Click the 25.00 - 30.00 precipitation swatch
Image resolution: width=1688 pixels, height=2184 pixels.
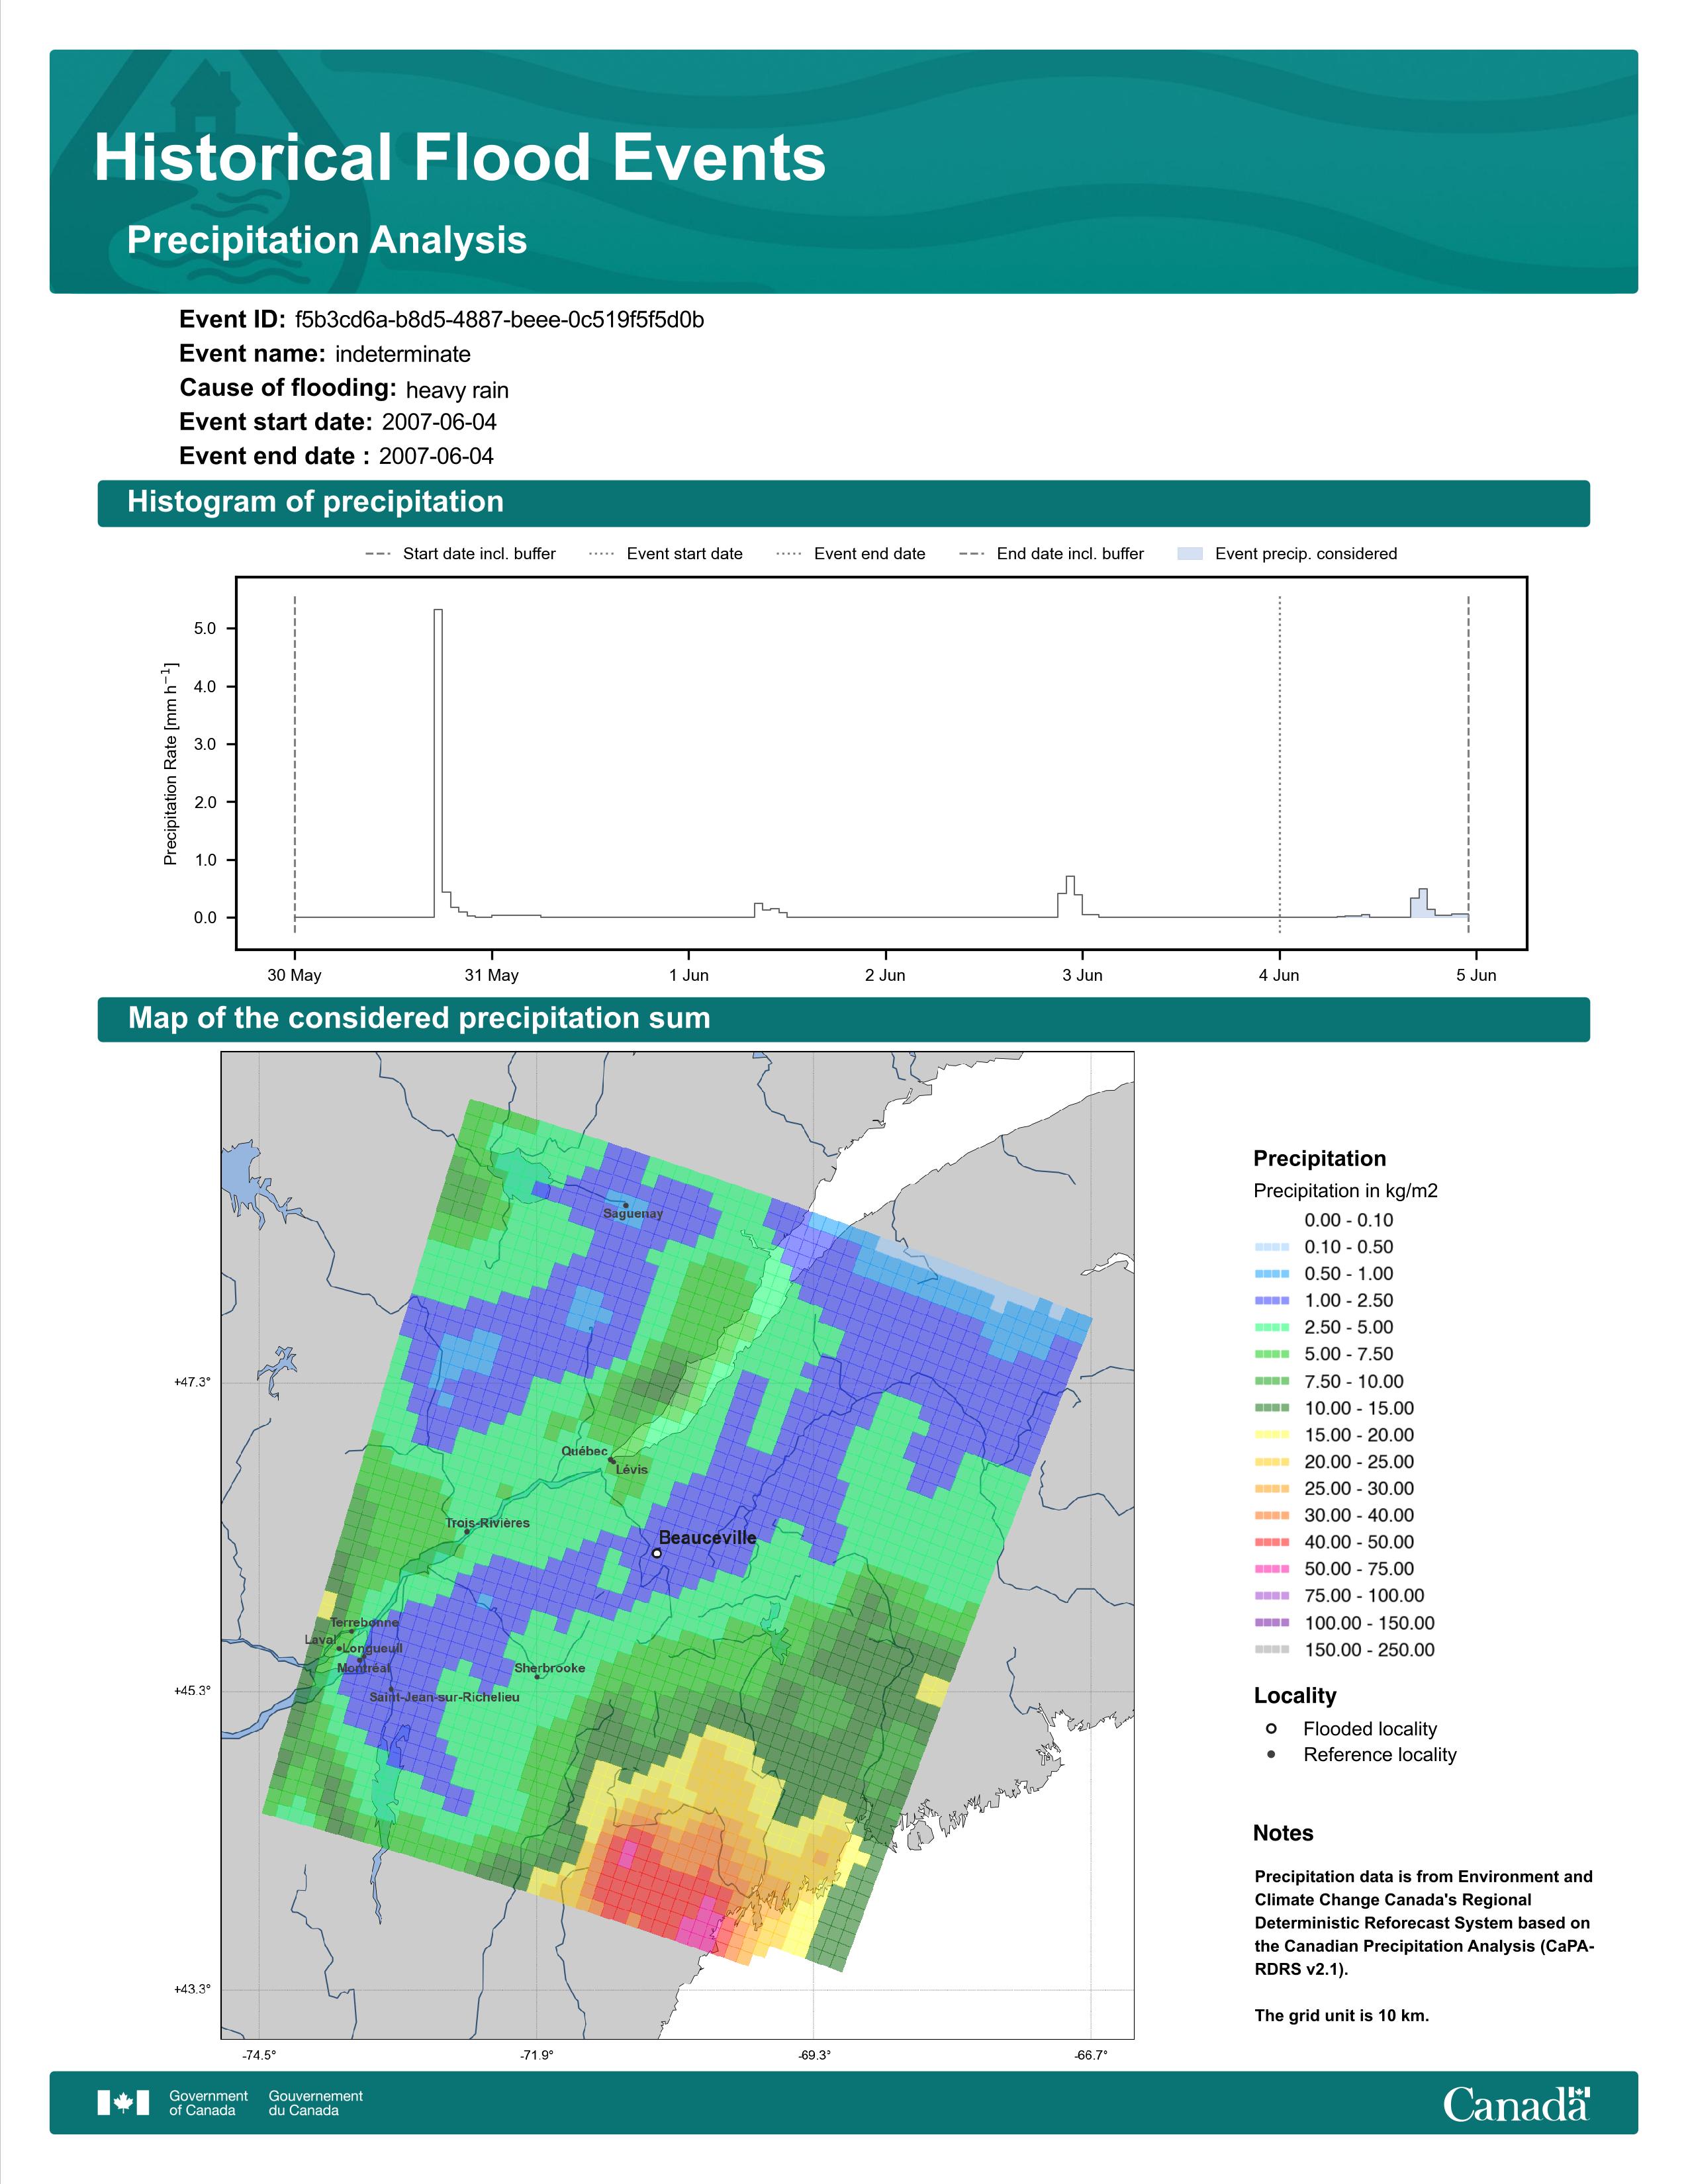click(1272, 1489)
